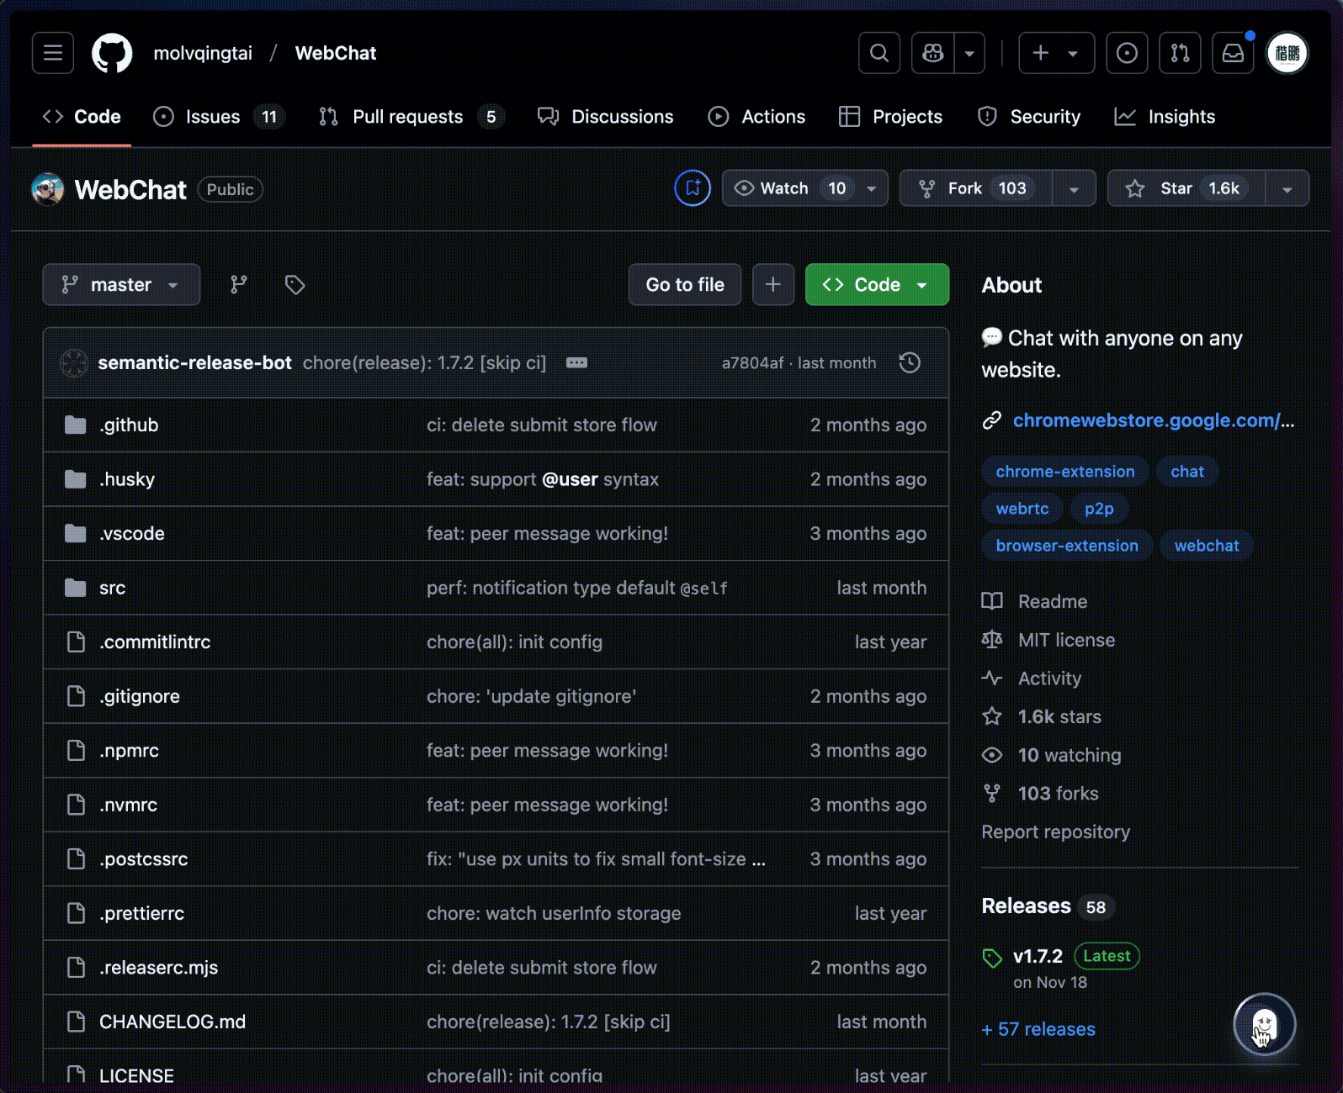Open the CHANGELOG.md file
This screenshot has width=1343, height=1093.
(x=173, y=1022)
